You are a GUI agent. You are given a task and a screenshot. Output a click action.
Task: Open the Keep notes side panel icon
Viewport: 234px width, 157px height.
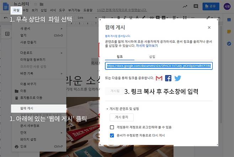(229, 32)
